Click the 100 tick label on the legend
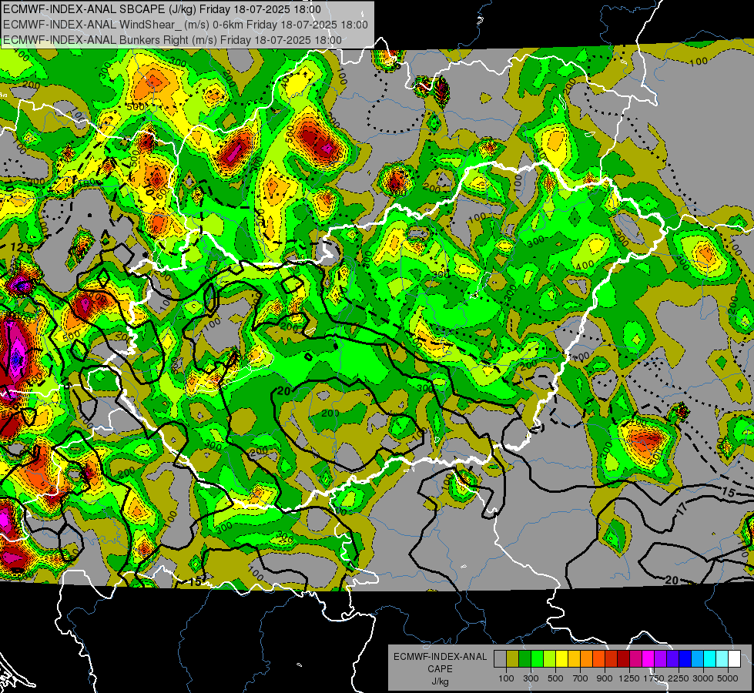This screenshot has height=693, width=754. pos(506,678)
